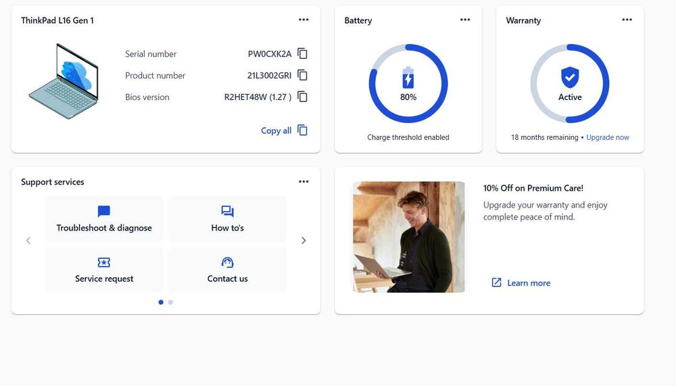Click the Battery card title

pos(358,20)
